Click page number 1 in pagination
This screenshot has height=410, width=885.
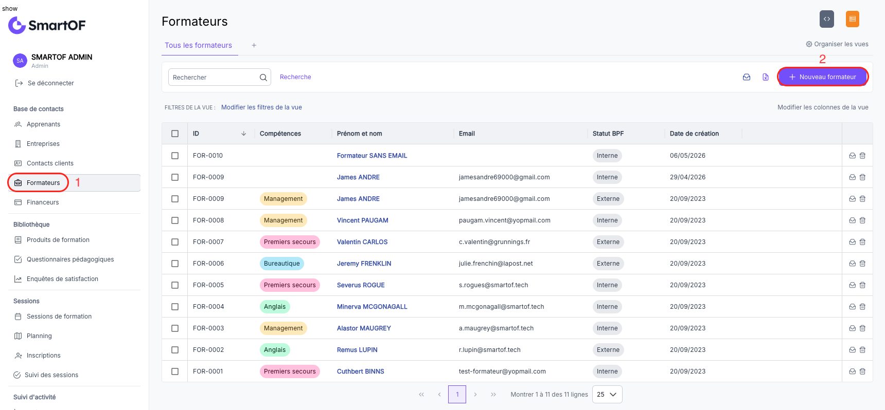(x=457, y=395)
